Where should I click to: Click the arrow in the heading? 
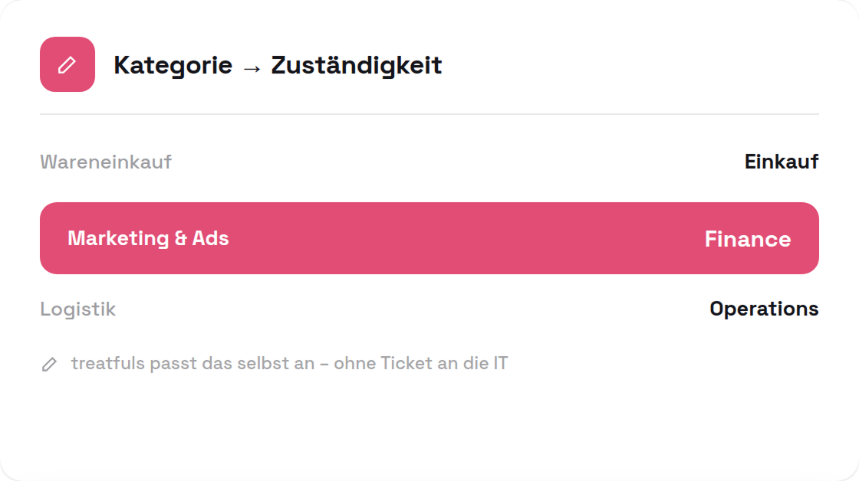[252, 68]
